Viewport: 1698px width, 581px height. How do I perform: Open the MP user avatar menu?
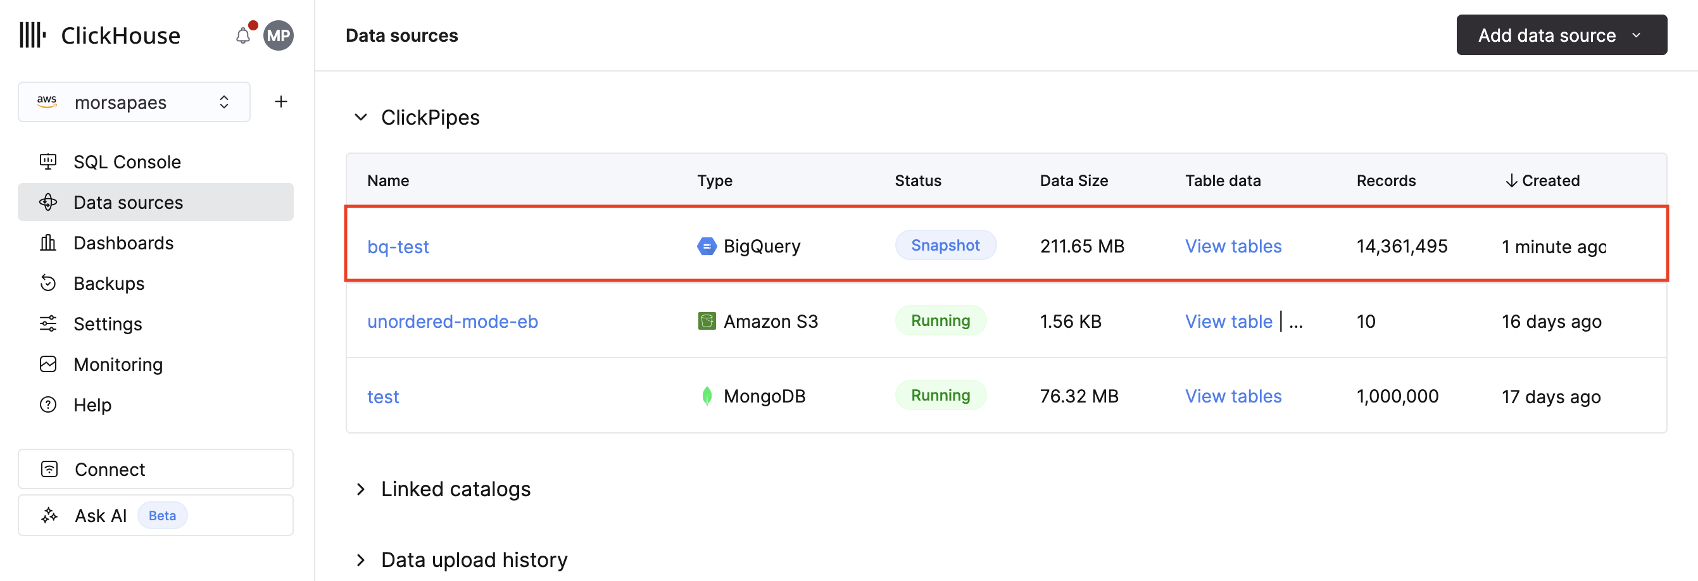(x=278, y=35)
